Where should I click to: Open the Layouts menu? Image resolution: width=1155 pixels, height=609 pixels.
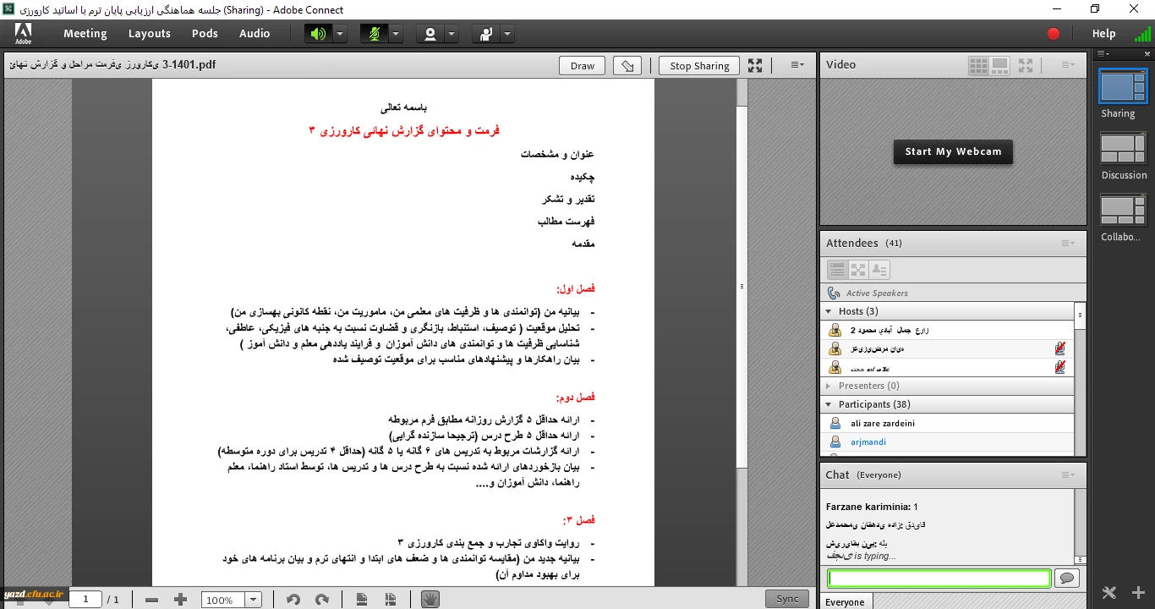tap(150, 34)
